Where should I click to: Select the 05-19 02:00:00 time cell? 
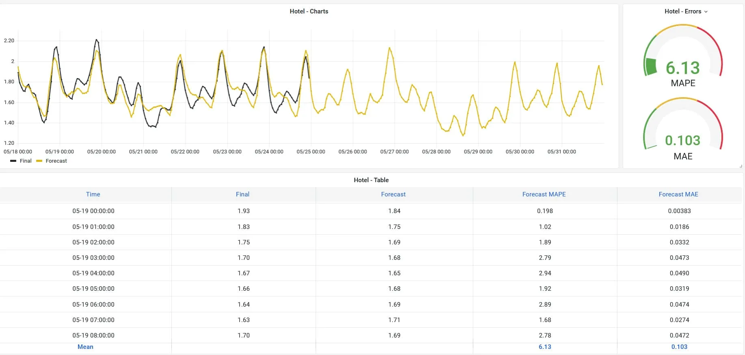pos(93,242)
